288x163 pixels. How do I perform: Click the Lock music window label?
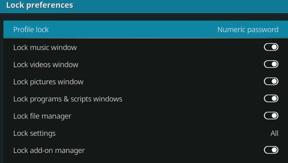click(45, 47)
